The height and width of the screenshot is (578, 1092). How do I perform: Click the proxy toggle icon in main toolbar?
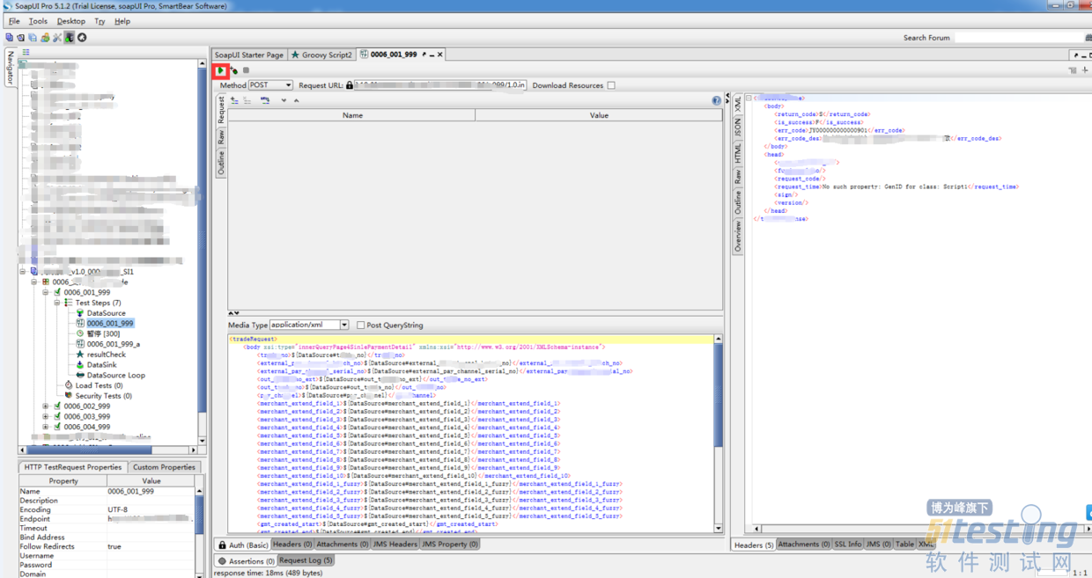tap(69, 38)
